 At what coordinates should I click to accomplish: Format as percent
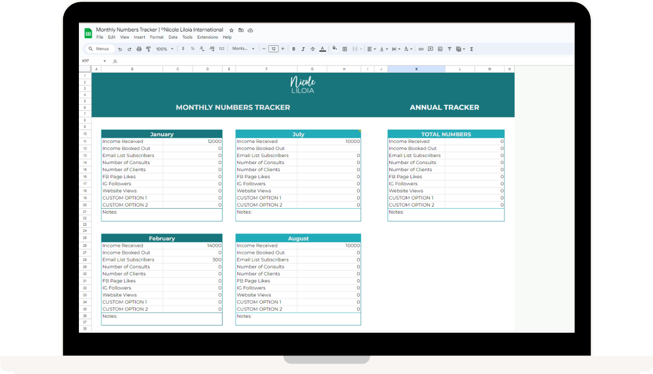coord(192,49)
